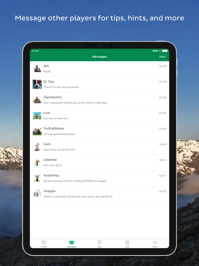Tap the 9:23 AM clock in status bar
This screenshot has height=266, width=199.
pos(35,51)
